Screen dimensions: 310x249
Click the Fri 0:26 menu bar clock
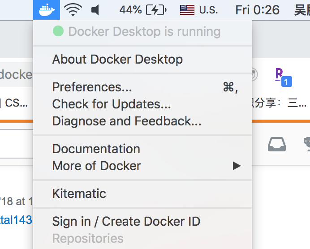[x=258, y=9]
